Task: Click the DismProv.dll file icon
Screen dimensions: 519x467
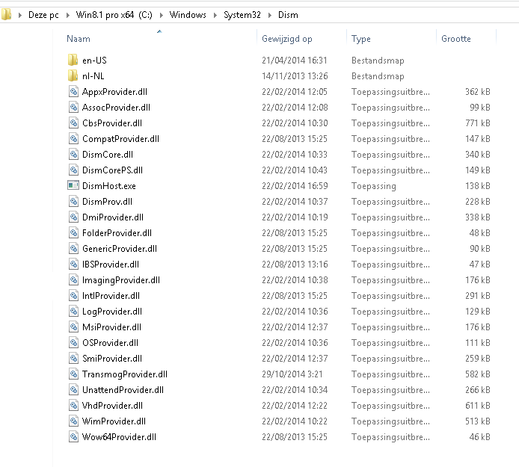Action: [73, 202]
